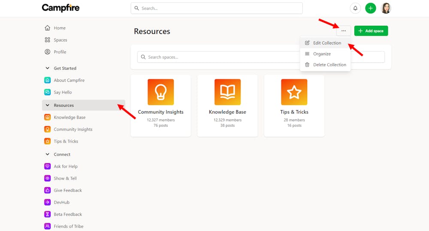Viewport: 429px width, 231px height.
Task: Click the About Campfire teal icon
Action: tap(47, 80)
